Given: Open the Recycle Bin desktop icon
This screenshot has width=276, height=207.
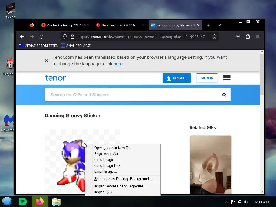Looking at the screenshot, I should coord(9,67).
